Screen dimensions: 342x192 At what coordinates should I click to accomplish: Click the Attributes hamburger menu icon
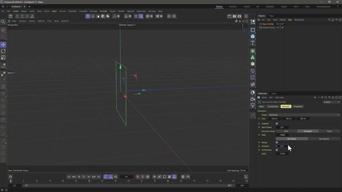point(259,98)
